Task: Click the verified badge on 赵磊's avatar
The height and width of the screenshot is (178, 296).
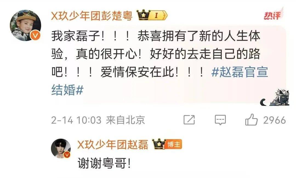Action: point(67,155)
